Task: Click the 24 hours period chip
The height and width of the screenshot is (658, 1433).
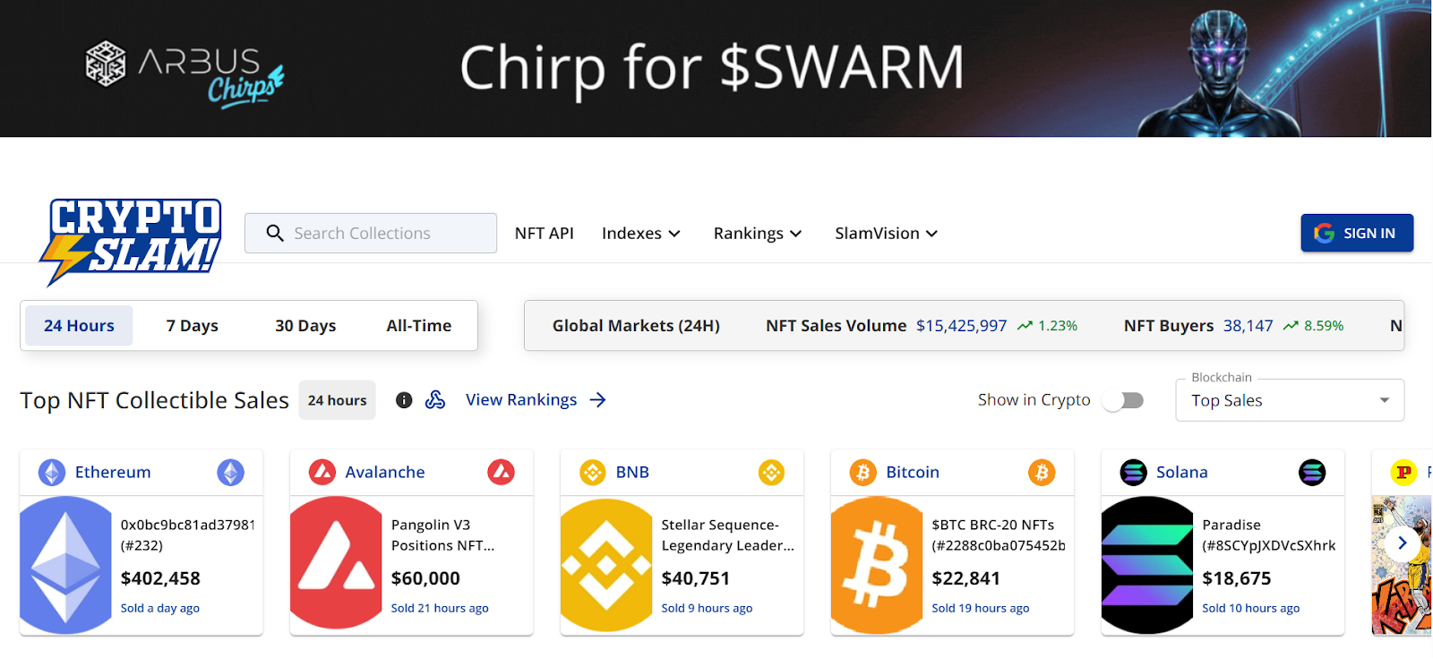Action: coord(337,400)
